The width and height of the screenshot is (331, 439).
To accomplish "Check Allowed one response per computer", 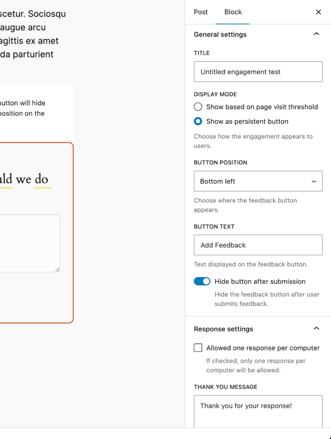I will coord(198,348).
